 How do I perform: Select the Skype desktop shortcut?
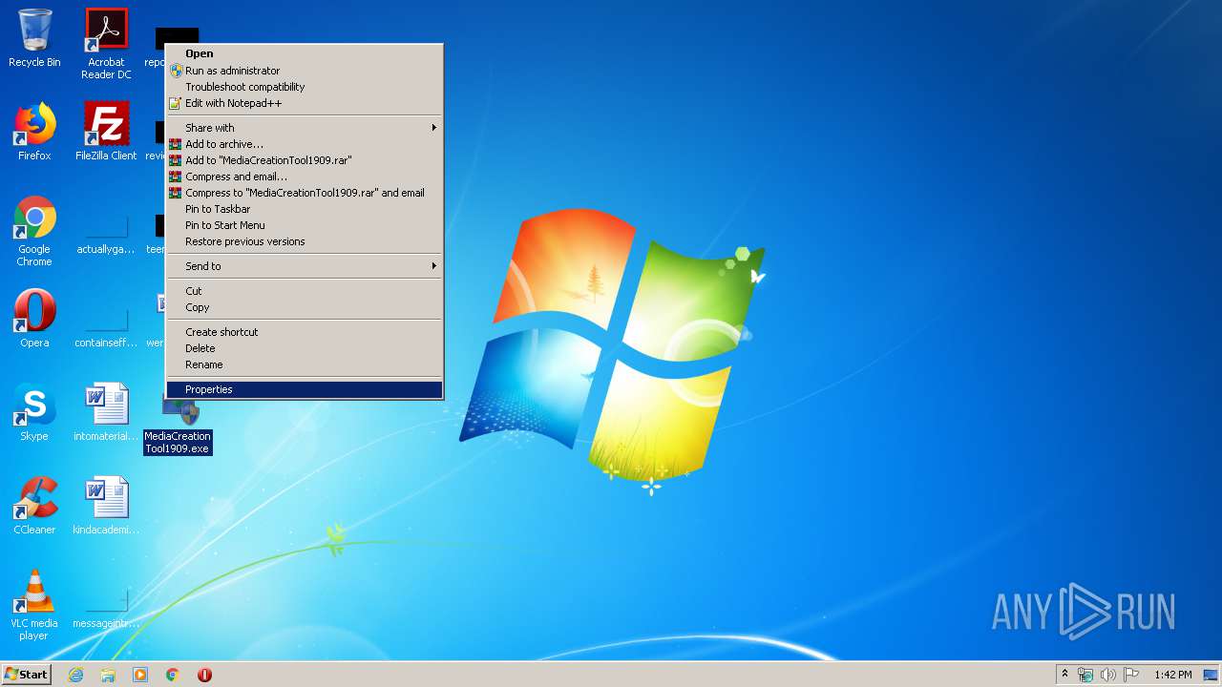pyautogui.click(x=34, y=412)
